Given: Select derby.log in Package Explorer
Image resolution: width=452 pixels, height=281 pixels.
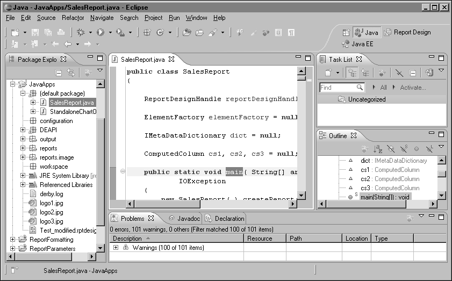Looking at the screenshot, I should click(51, 194).
